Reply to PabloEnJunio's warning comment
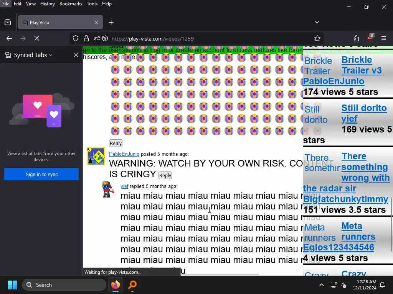 click(x=165, y=175)
